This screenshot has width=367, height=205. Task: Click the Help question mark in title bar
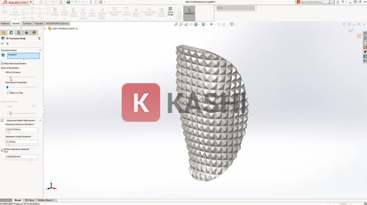(343, 2)
